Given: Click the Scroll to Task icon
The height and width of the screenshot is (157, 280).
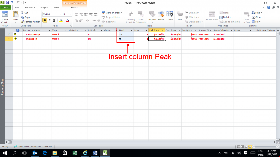Looking at the screenshot, I should (x=246, y=15).
